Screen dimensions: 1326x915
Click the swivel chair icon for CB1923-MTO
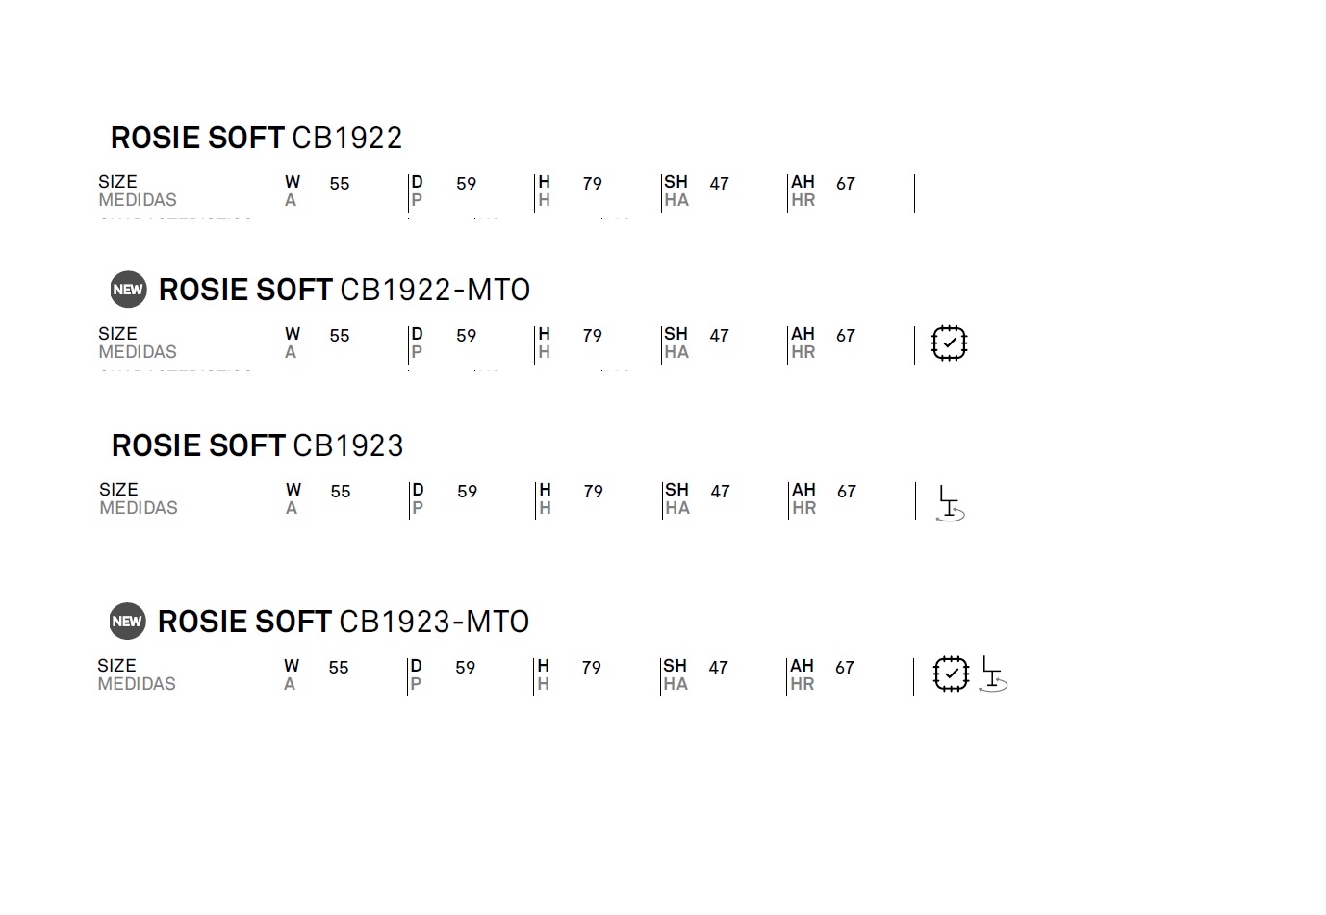(993, 674)
